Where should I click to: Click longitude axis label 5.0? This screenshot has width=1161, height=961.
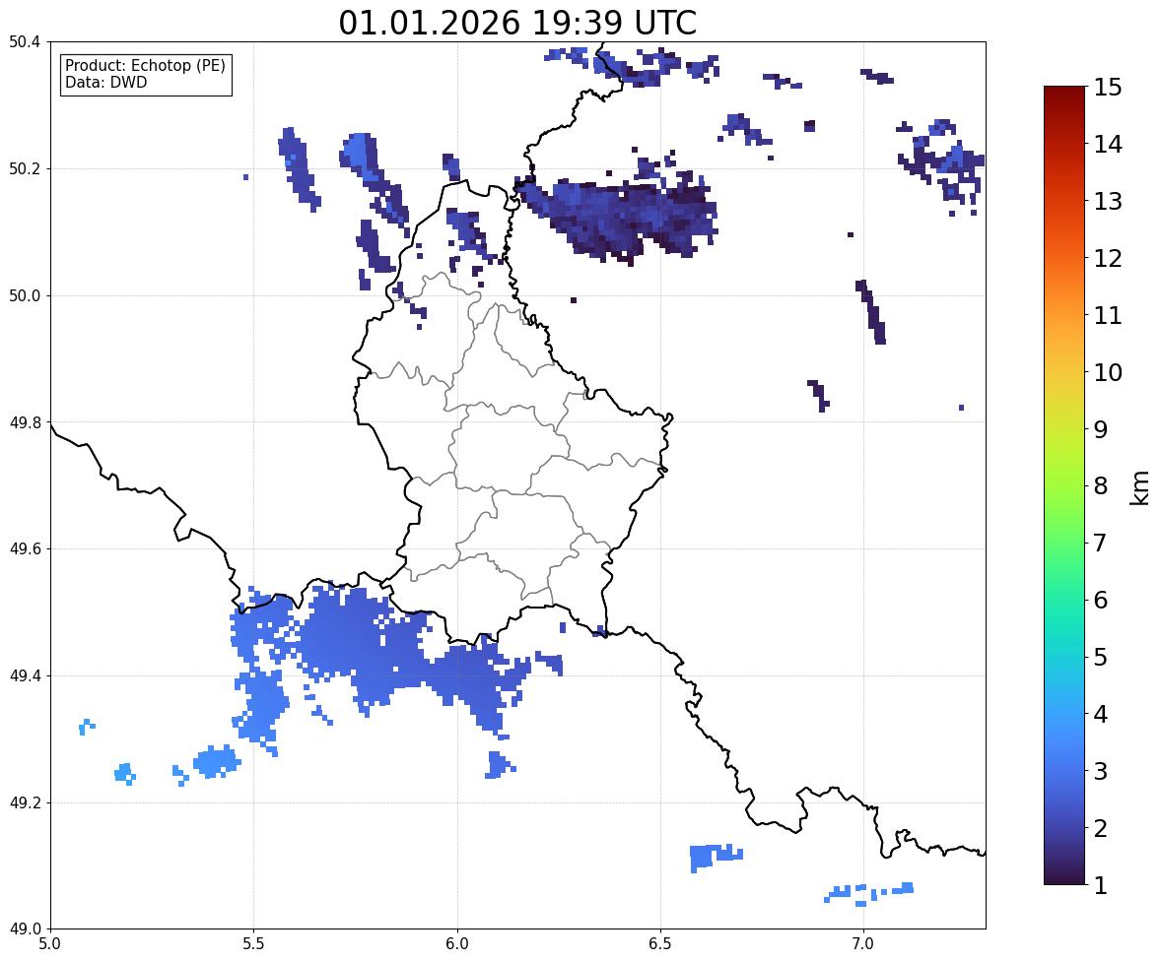coord(50,944)
